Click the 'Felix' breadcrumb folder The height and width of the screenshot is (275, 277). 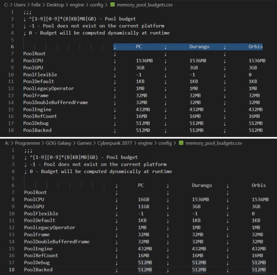[36, 5]
